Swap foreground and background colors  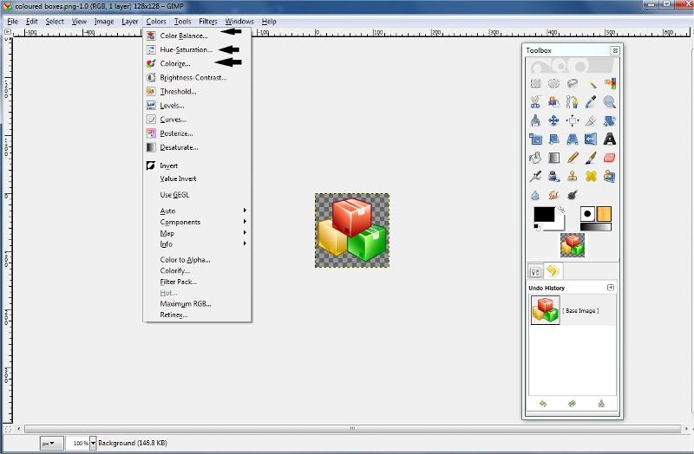(x=561, y=210)
